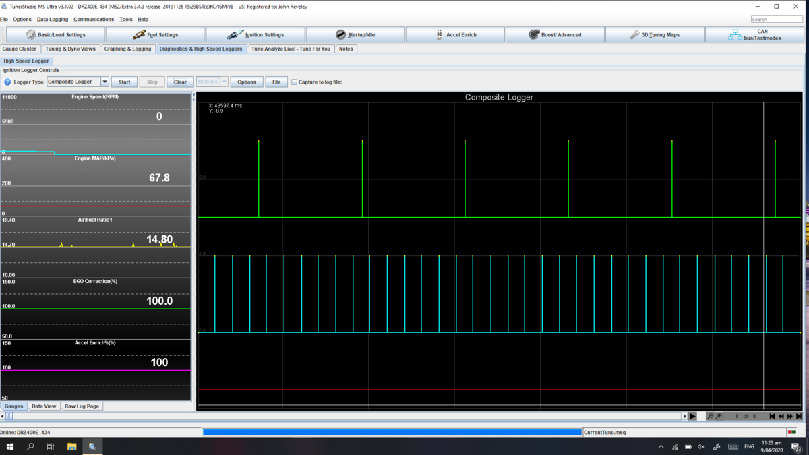Step back one logger page
Image resolution: width=809 pixels, height=455 pixels.
pos(781,417)
